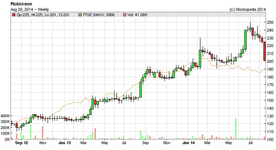Screen dimensions: 276x150
Task: Click the '200' price axis label
Action: [x=270, y=61]
